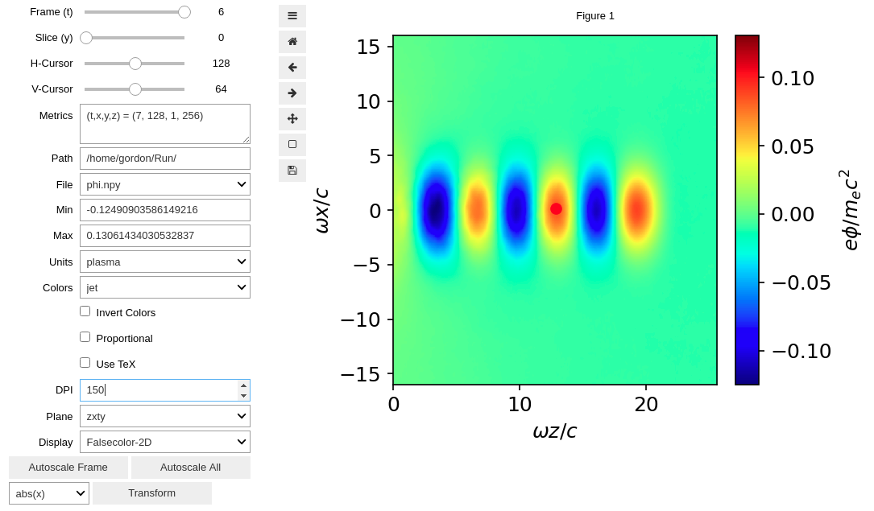Click the colorbar beside the plot
This screenshot has height=511, width=874.
(x=747, y=210)
